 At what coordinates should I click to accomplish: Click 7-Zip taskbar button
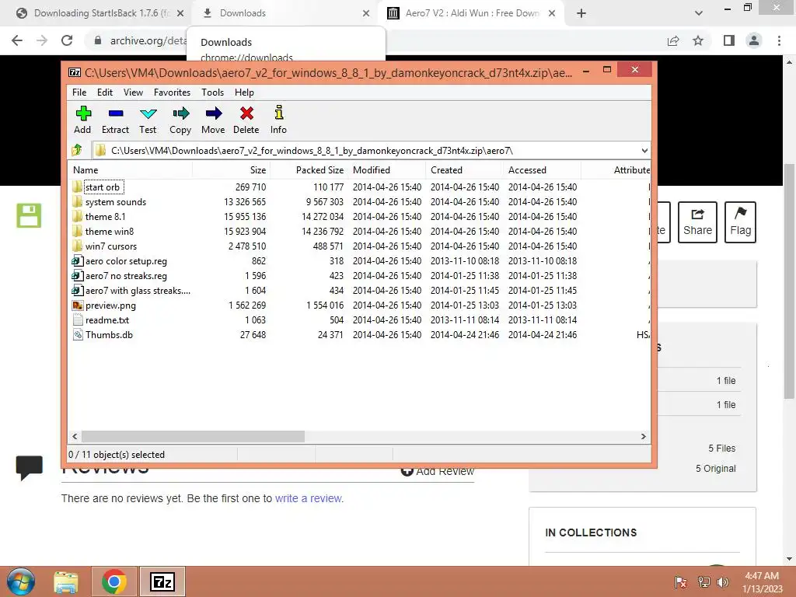coord(162,581)
